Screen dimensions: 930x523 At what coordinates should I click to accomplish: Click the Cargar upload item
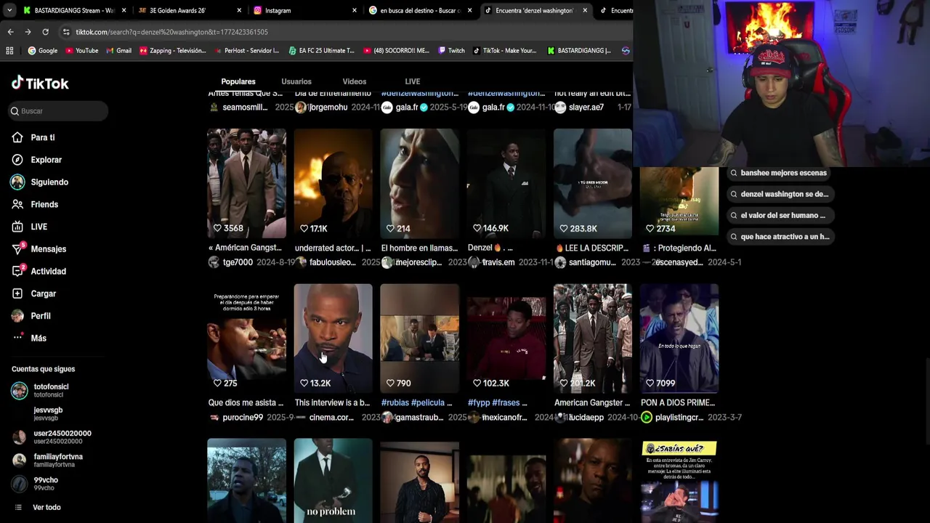pos(34,293)
